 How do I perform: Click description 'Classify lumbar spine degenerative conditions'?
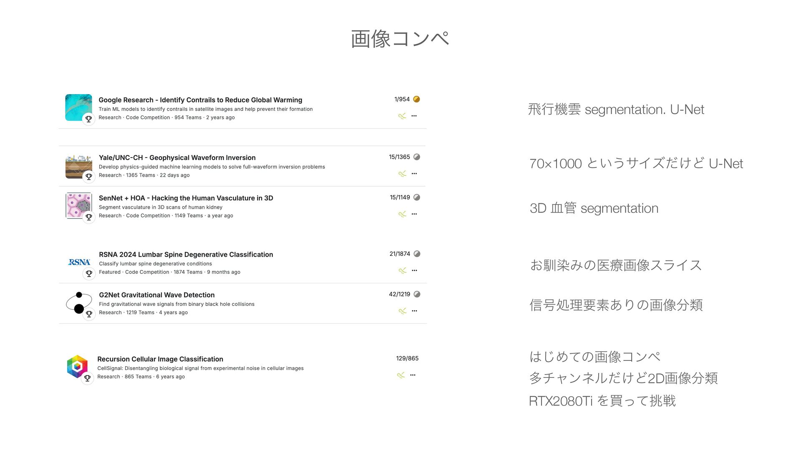155,264
